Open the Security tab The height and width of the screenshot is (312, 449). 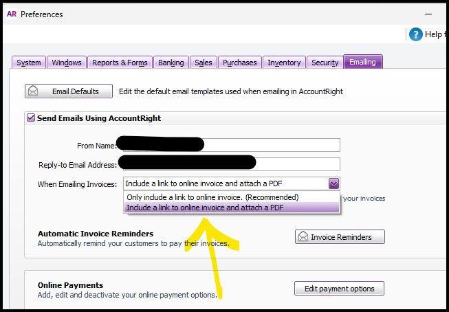(325, 63)
